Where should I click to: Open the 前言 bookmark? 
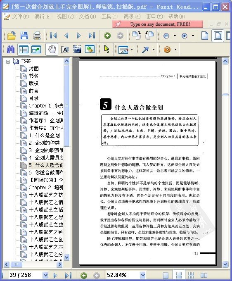[x=34, y=91]
